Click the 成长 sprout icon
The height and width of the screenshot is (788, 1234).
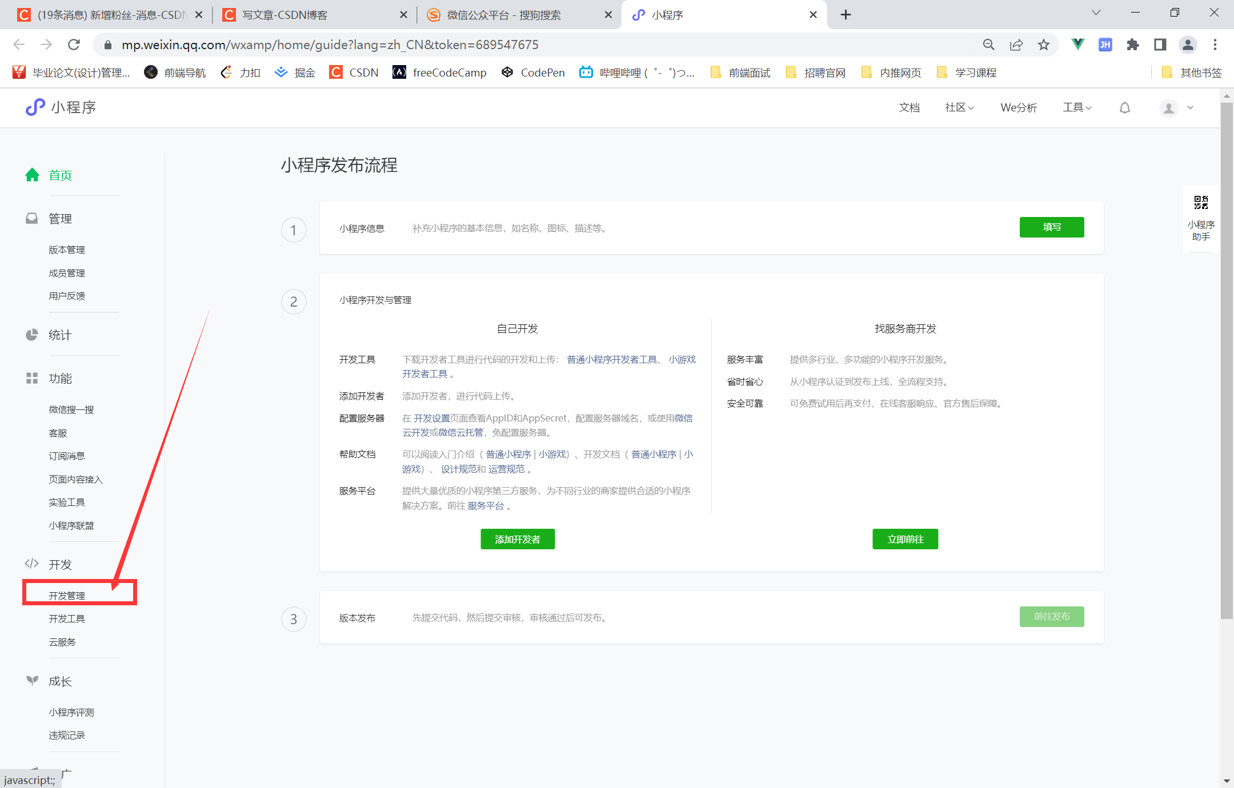point(32,680)
